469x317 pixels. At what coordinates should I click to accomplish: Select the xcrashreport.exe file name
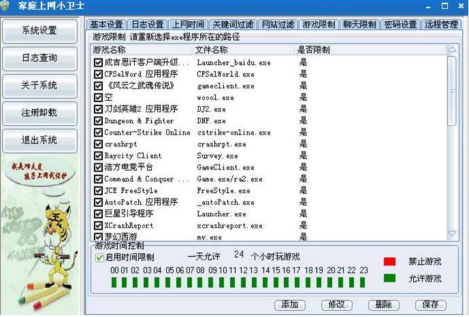click(x=229, y=226)
